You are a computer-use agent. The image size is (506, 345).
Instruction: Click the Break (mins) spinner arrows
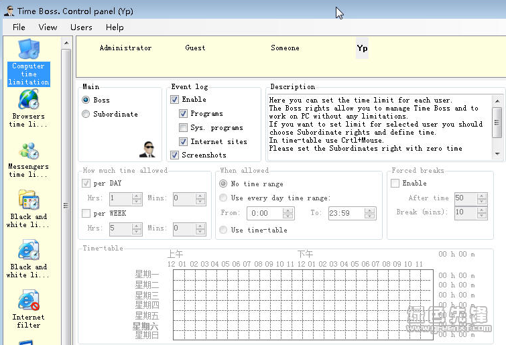tap(482, 213)
